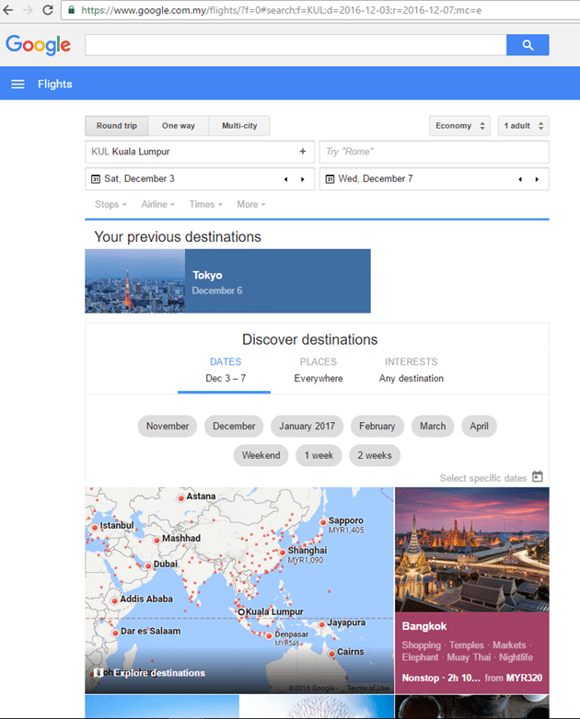Open calendar icon for Wed, December 7

(330, 179)
